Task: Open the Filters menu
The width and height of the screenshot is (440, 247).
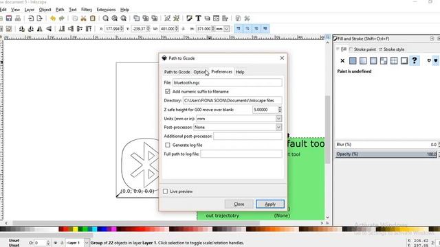Action: coord(87,10)
